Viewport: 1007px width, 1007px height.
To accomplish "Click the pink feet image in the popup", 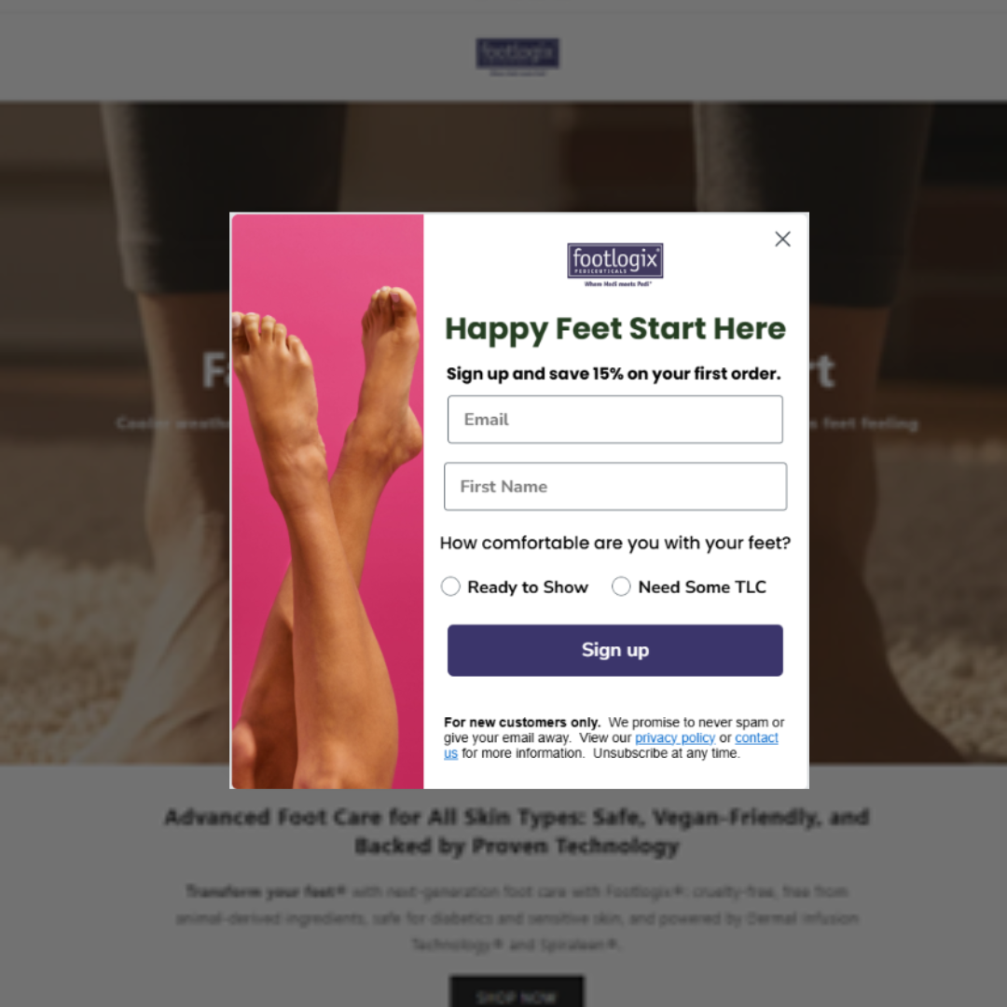I will click(x=327, y=501).
